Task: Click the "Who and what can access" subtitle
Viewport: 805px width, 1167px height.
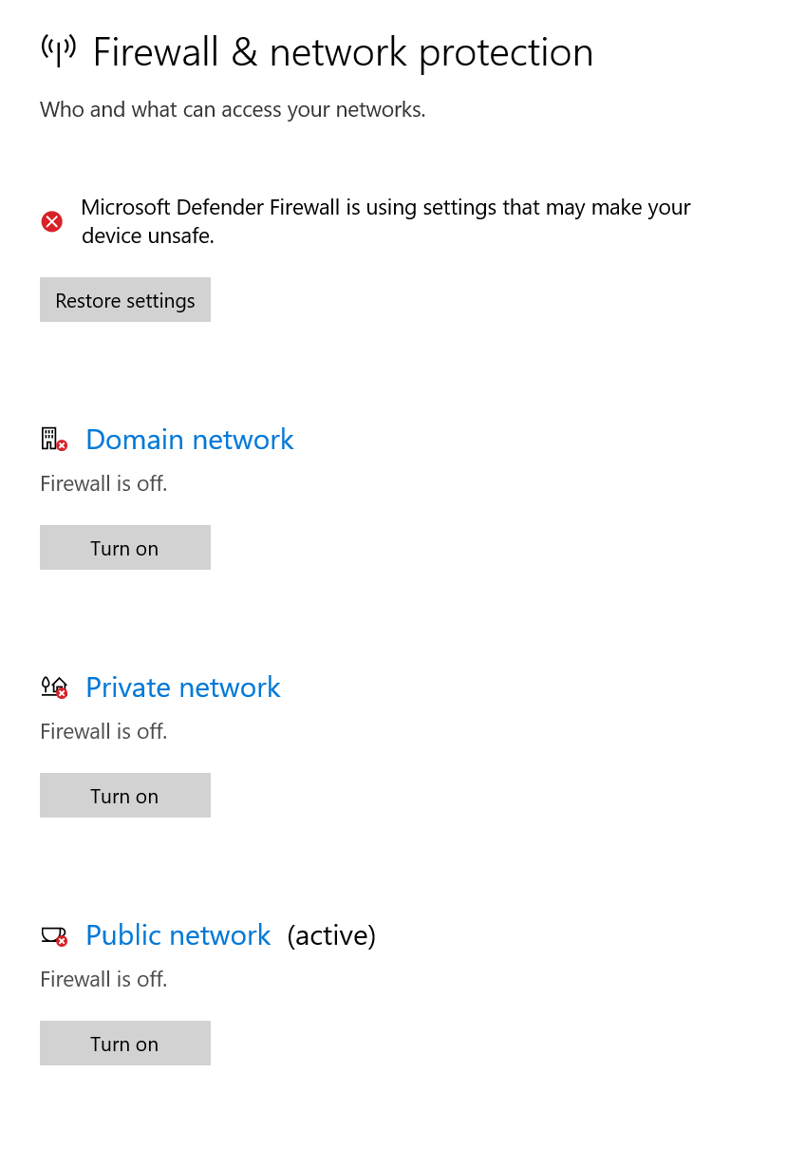Action: 233,110
